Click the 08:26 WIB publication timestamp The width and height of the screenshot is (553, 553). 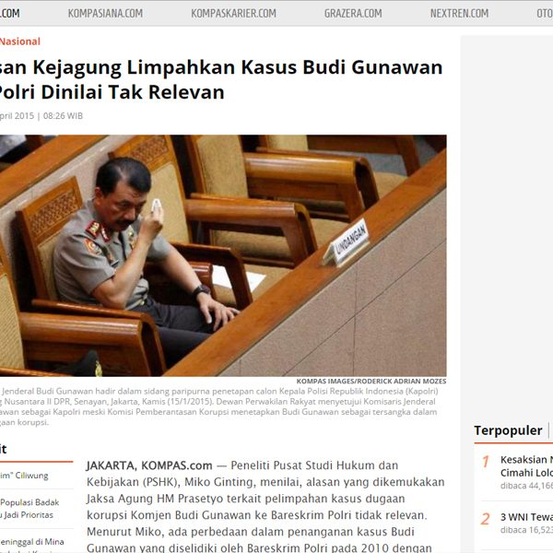point(62,116)
